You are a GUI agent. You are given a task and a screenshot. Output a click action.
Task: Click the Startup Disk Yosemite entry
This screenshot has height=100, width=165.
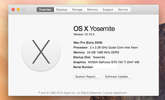[89, 57]
